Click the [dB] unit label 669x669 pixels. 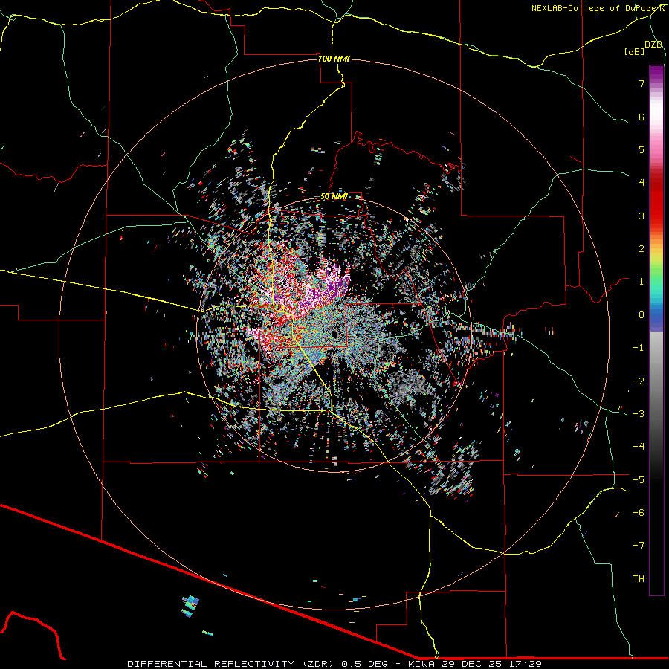[x=634, y=52]
